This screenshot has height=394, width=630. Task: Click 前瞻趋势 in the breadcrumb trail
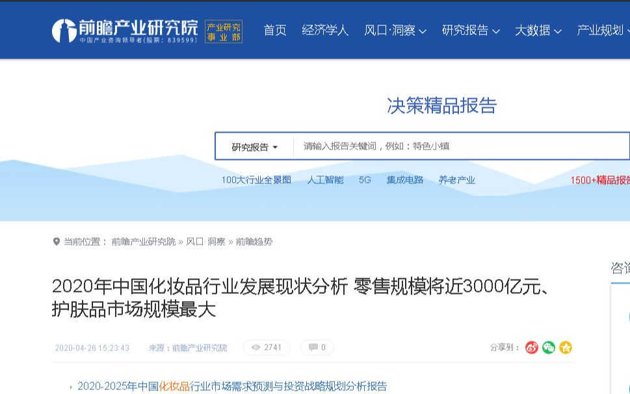tap(254, 241)
